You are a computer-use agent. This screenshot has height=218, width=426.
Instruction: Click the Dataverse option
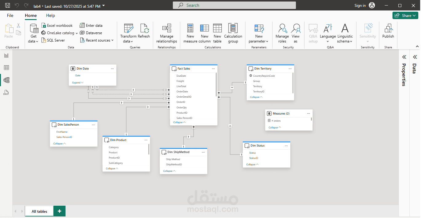[91, 33]
